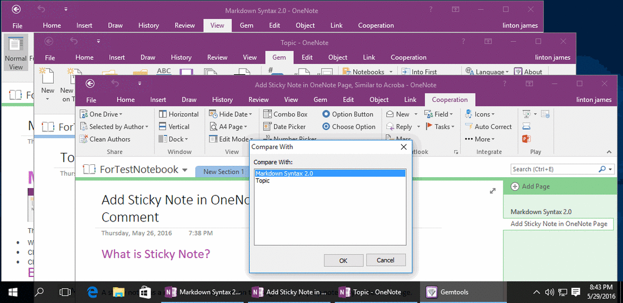Insert an Option Button
This screenshot has width=623, height=303.
click(348, 114)
